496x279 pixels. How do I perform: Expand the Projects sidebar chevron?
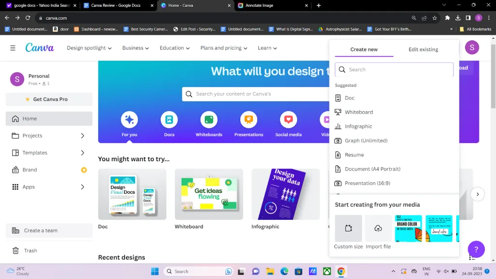click(x=82, y=136)
